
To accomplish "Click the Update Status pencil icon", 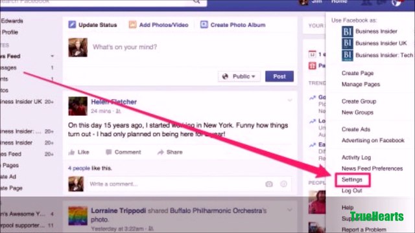I will pyautogui.click(x=72, y=25).
